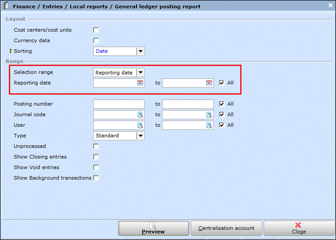
Task: Click the Close button with red X
Action: [x=299, y=229]
